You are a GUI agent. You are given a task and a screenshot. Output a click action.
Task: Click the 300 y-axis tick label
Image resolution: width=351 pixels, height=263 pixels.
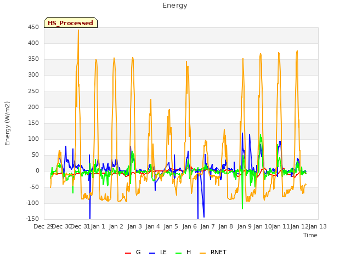(33, 75)
